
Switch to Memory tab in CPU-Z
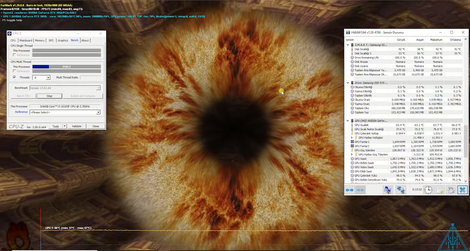click(40, 40)
